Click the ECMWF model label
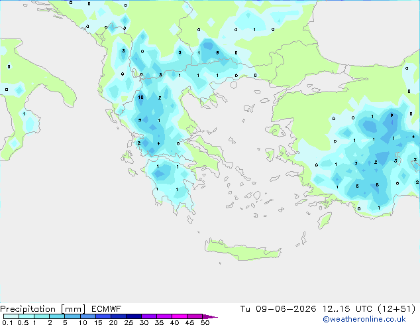 [x=107, y=309]
